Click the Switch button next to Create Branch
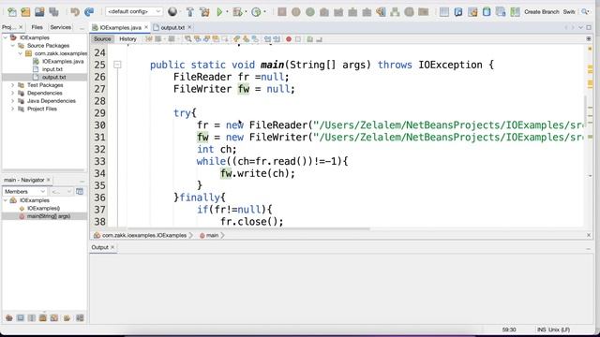Image resolution: width=600 pixels, height=337 pixels. click(569, 12)
